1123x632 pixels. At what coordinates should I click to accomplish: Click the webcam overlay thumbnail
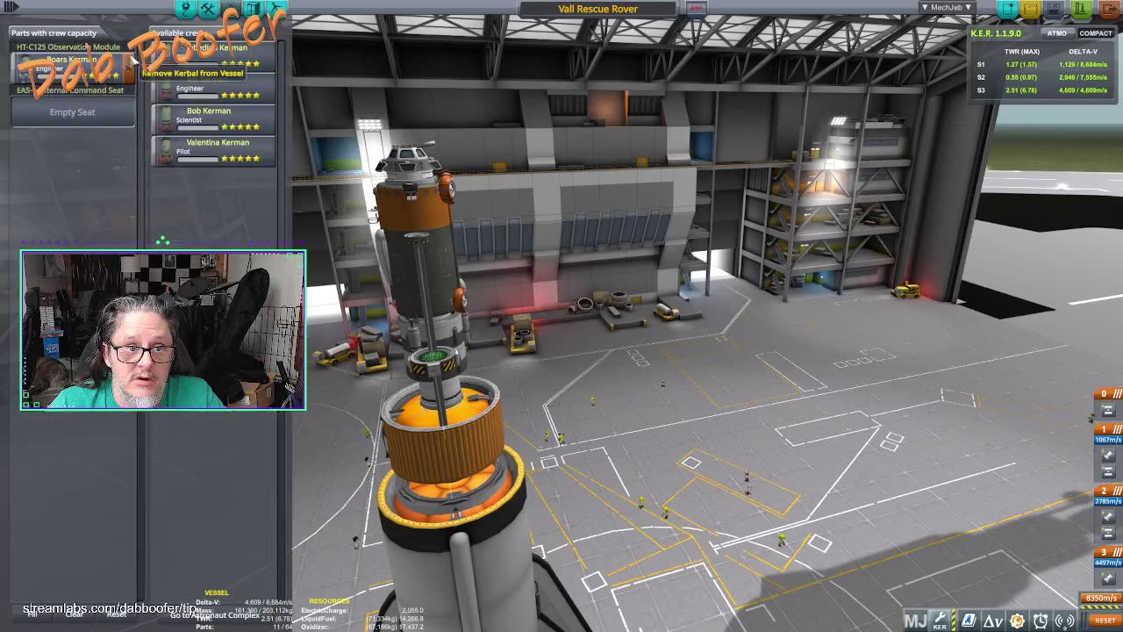point(163,330)
